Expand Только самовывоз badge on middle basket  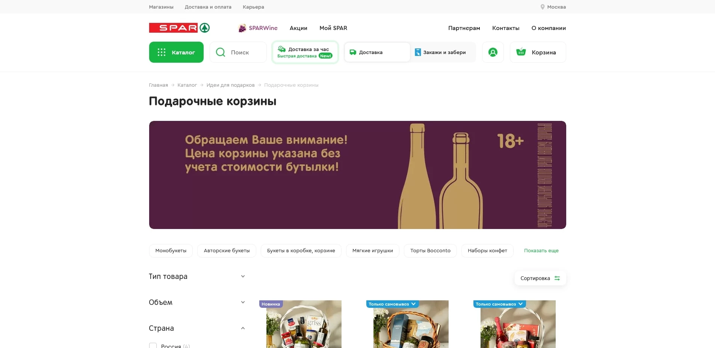tap(414, 304)
